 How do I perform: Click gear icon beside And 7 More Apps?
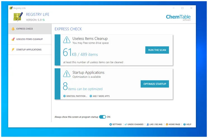pyautogui.click(x=91, y=96)
